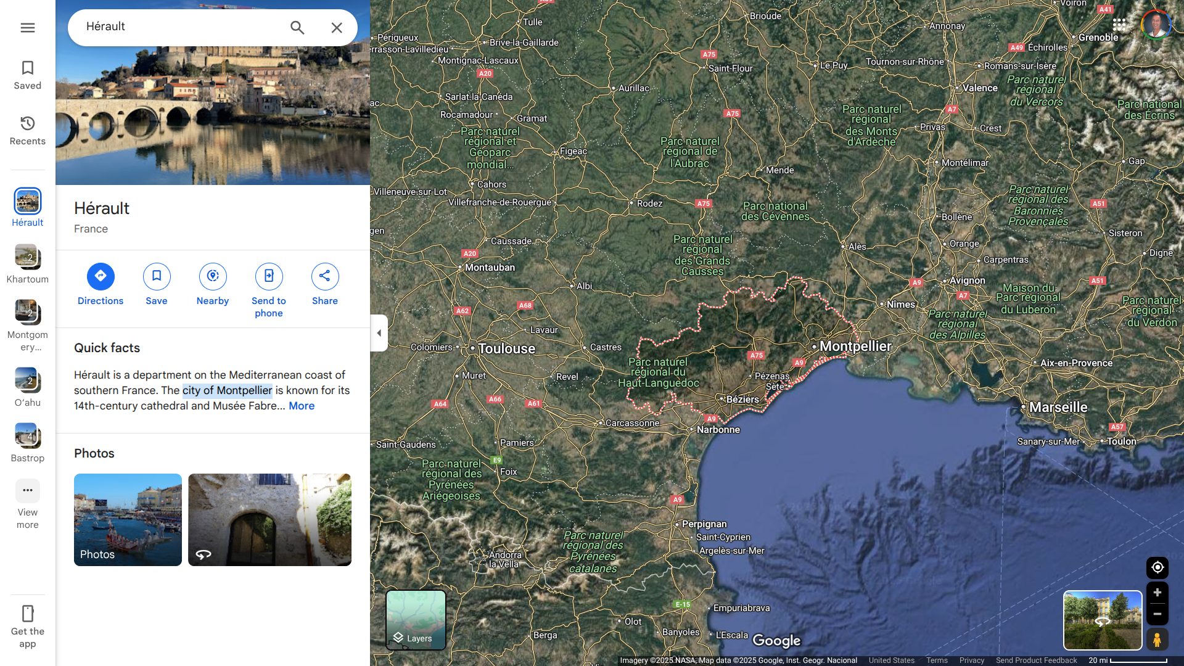Zoom in on the map
This screenshot has height=666, width=1184.
point(1157,593)
